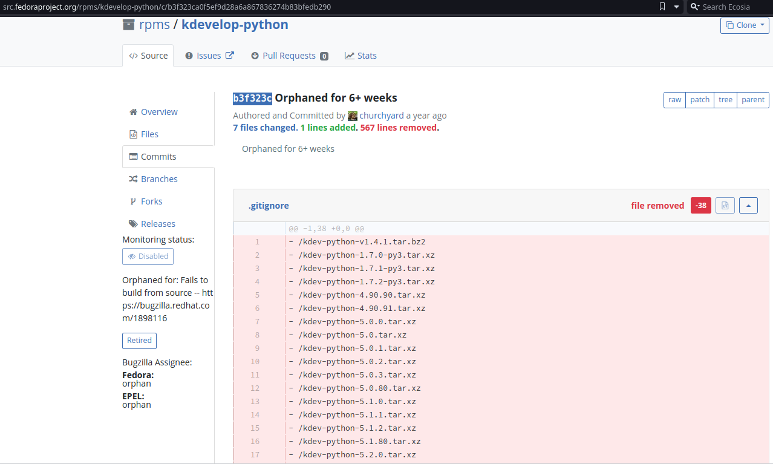The height and width of the screenshot is (464, 773).
Task: Click the bookmark icon in the address bar
Action: point(662,7)
